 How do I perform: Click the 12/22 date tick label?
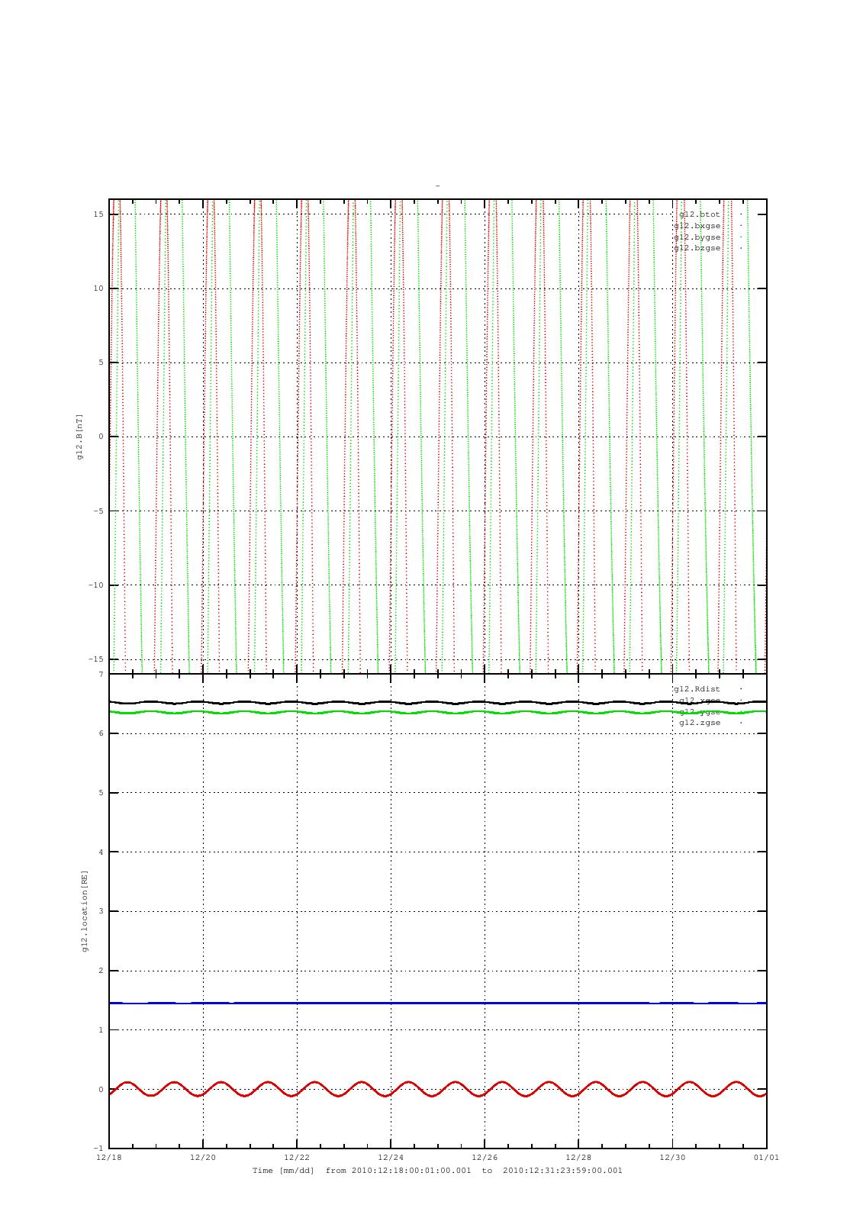(x=297, y=1157)
